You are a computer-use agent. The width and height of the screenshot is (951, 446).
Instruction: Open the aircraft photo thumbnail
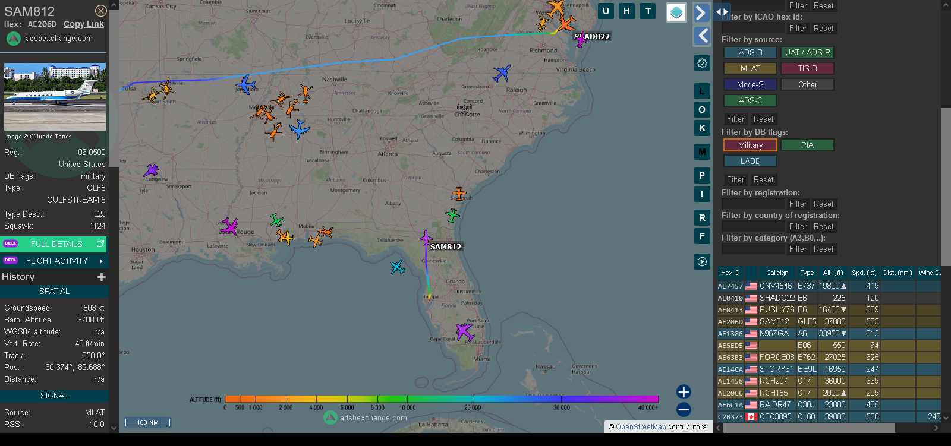point(55,96)
